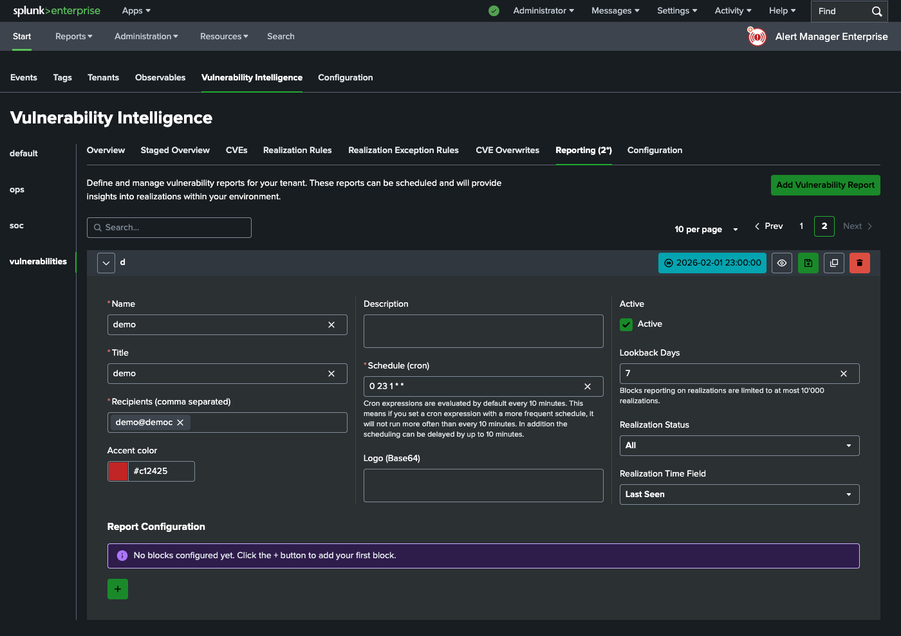
Task: Click the Alert Manager Enterprise app icon
Action: point(756,37)
